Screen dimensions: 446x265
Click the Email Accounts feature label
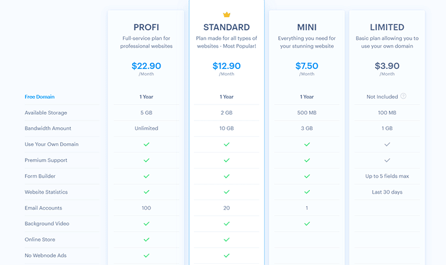45,208
